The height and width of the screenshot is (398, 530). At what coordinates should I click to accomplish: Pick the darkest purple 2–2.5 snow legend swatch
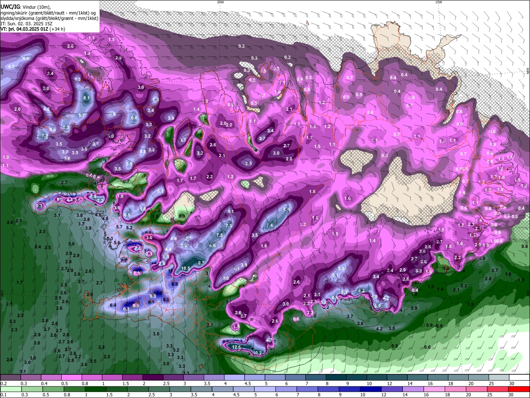tap(153, 377)
